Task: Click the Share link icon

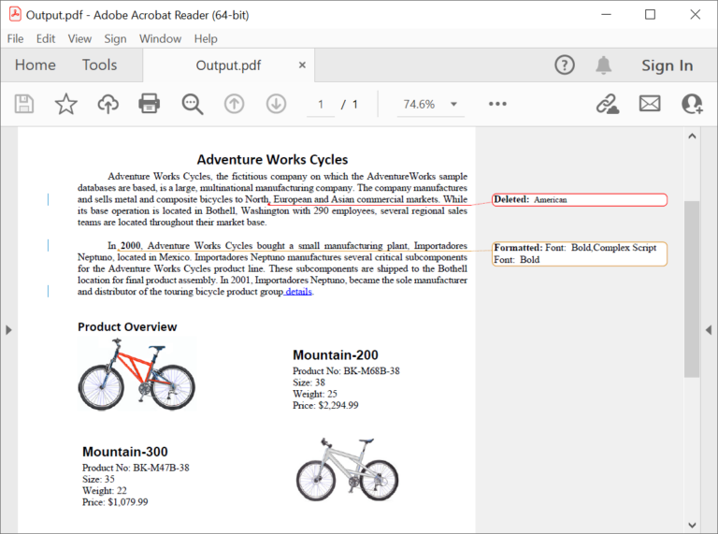Action: click(x=608, y=104)
